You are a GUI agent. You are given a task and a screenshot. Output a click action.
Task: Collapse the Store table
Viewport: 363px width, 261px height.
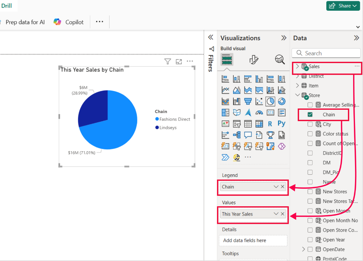click(297, 95)
